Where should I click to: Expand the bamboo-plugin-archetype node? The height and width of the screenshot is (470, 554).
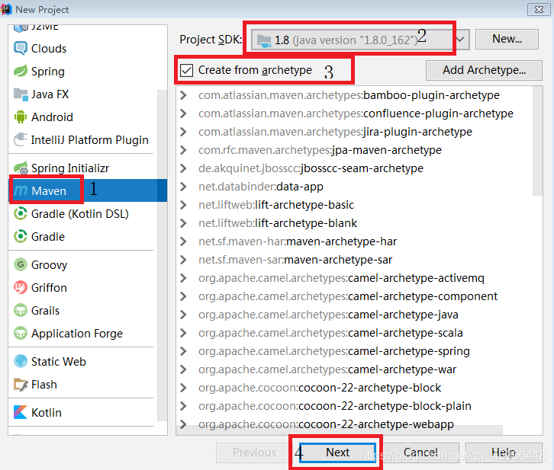click(183, 95)
